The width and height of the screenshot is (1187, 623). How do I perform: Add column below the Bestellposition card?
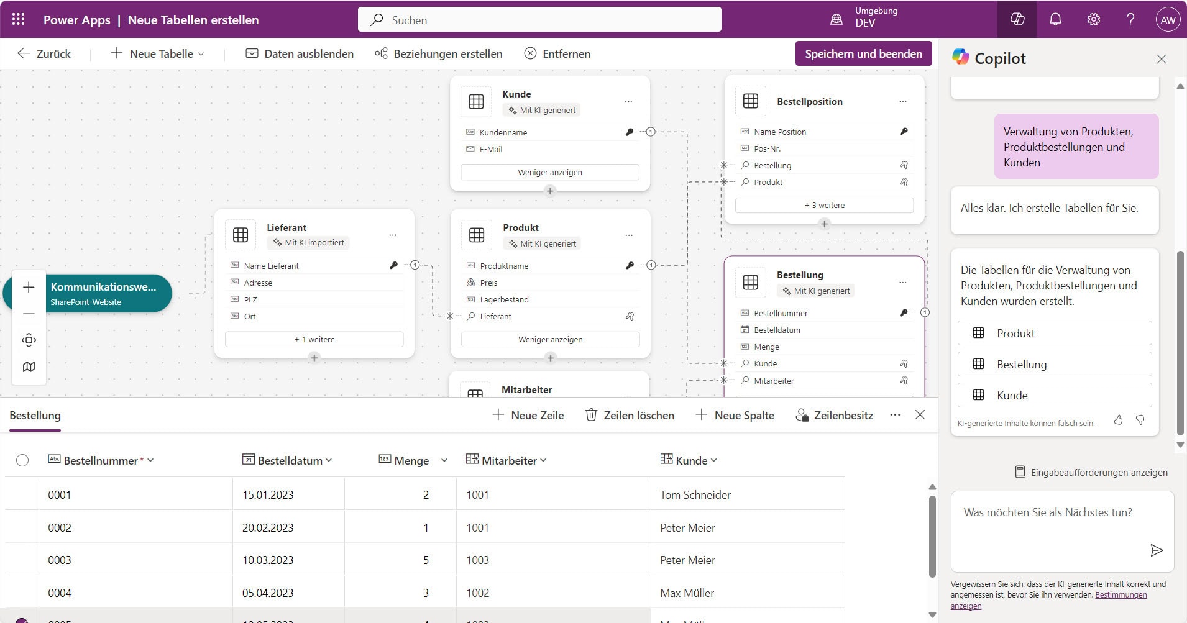(825, 224)
